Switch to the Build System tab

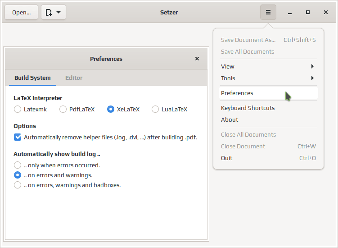click(x=32, y=78)
